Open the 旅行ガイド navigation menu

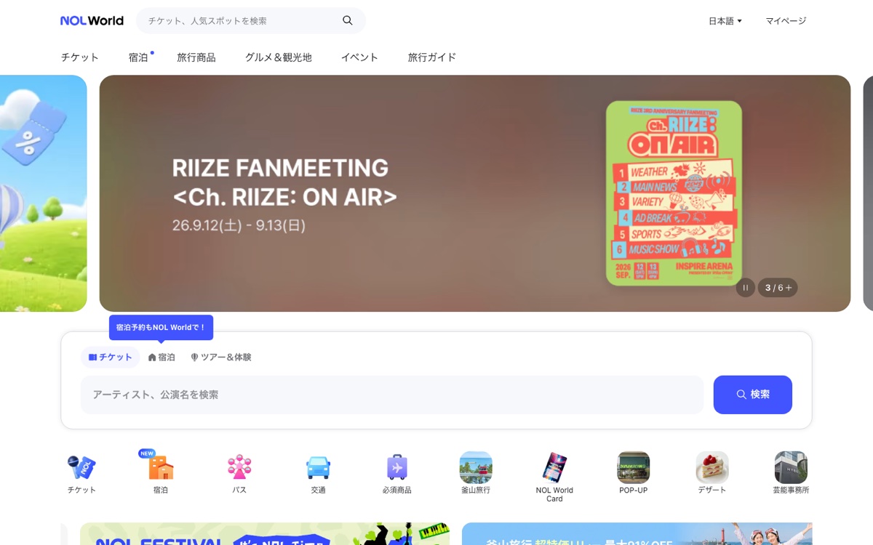(x=432, y=57)
